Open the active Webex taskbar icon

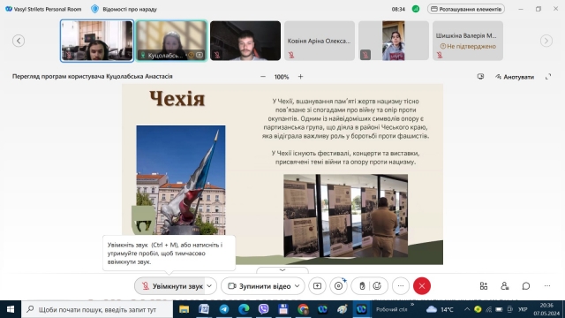point(361,309)
